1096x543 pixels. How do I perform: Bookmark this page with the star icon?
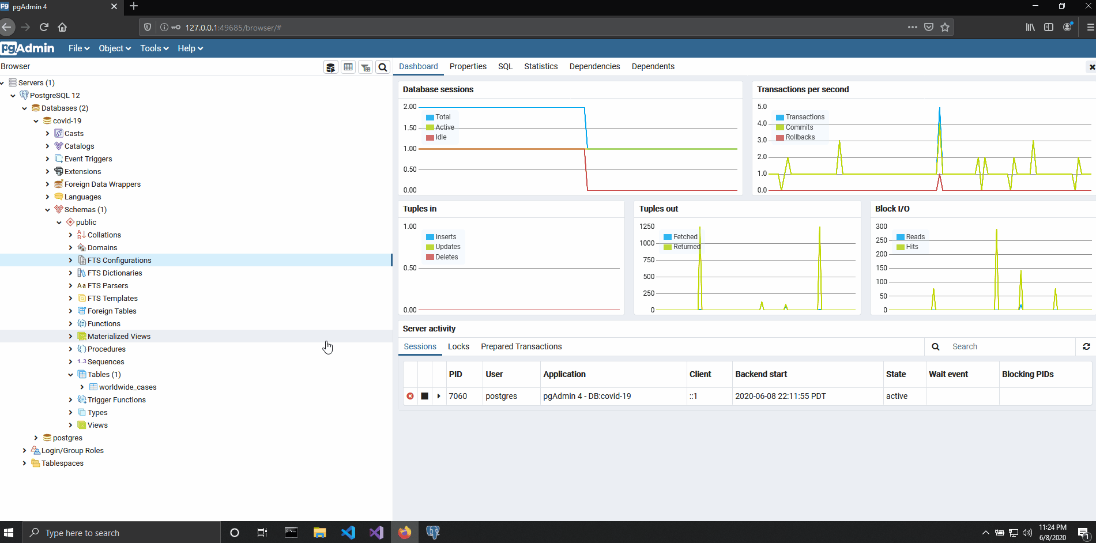(945, 27)
